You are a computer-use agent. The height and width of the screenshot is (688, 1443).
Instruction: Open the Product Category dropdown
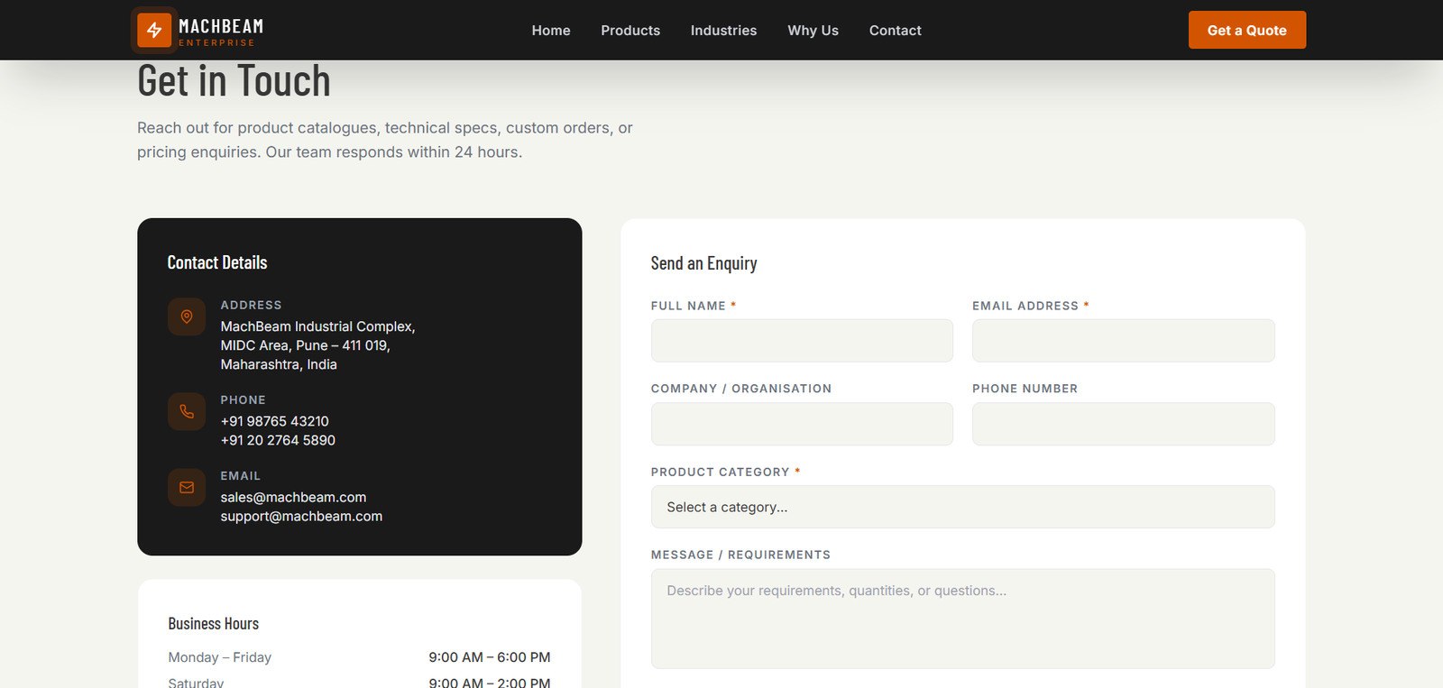pyautogui.click(x=963, y=507)
